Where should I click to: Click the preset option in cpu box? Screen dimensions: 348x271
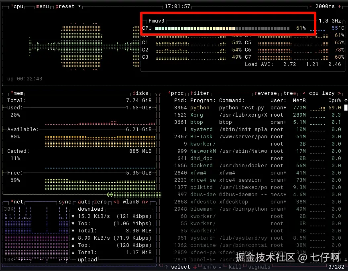[65, 6]
